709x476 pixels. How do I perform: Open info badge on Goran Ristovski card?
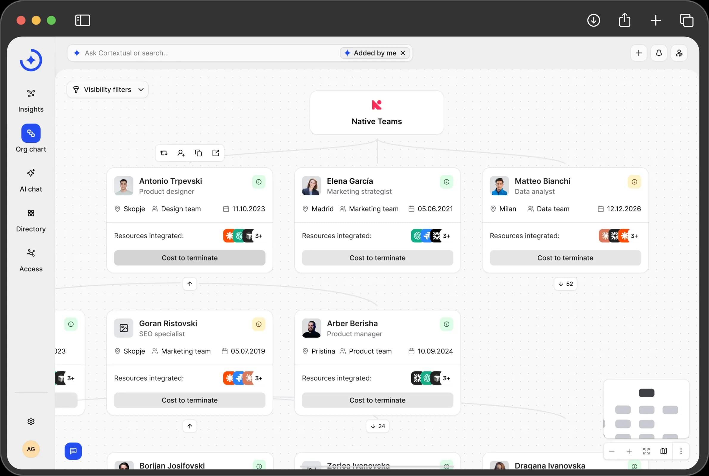click(259, 324)
